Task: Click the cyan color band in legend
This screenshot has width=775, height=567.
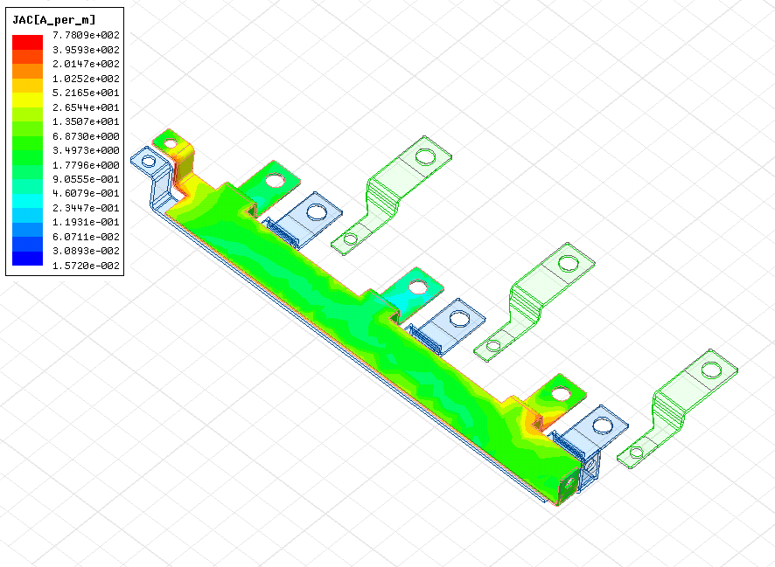Action: 28,201
